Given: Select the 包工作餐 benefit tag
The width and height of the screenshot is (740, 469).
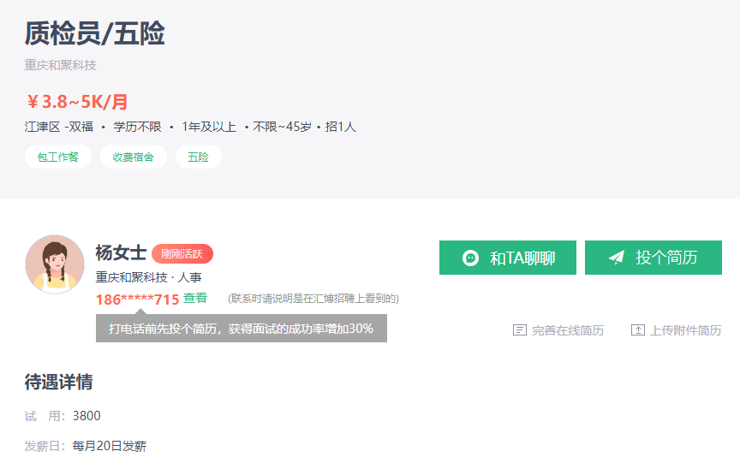Looking at the screenshot, I should (x=58, y=157).
